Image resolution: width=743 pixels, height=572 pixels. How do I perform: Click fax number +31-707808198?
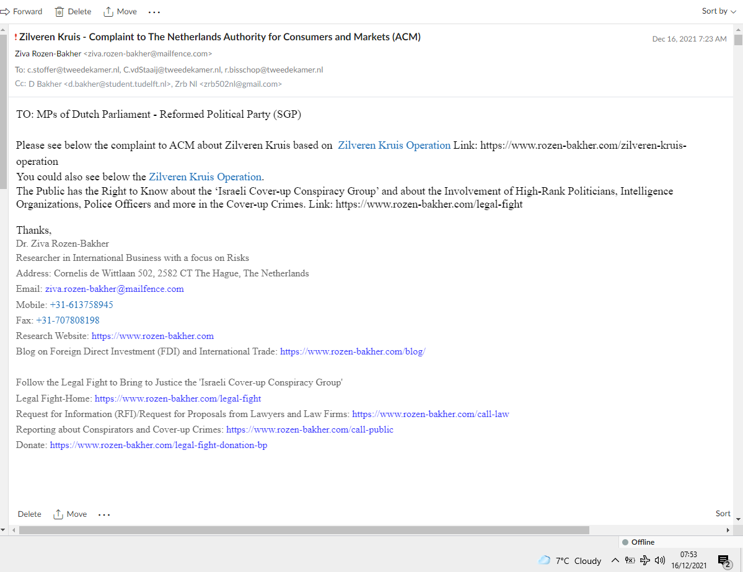point(68,320)
